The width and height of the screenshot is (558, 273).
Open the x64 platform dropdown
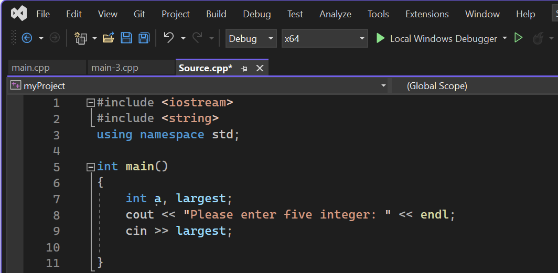324,38
